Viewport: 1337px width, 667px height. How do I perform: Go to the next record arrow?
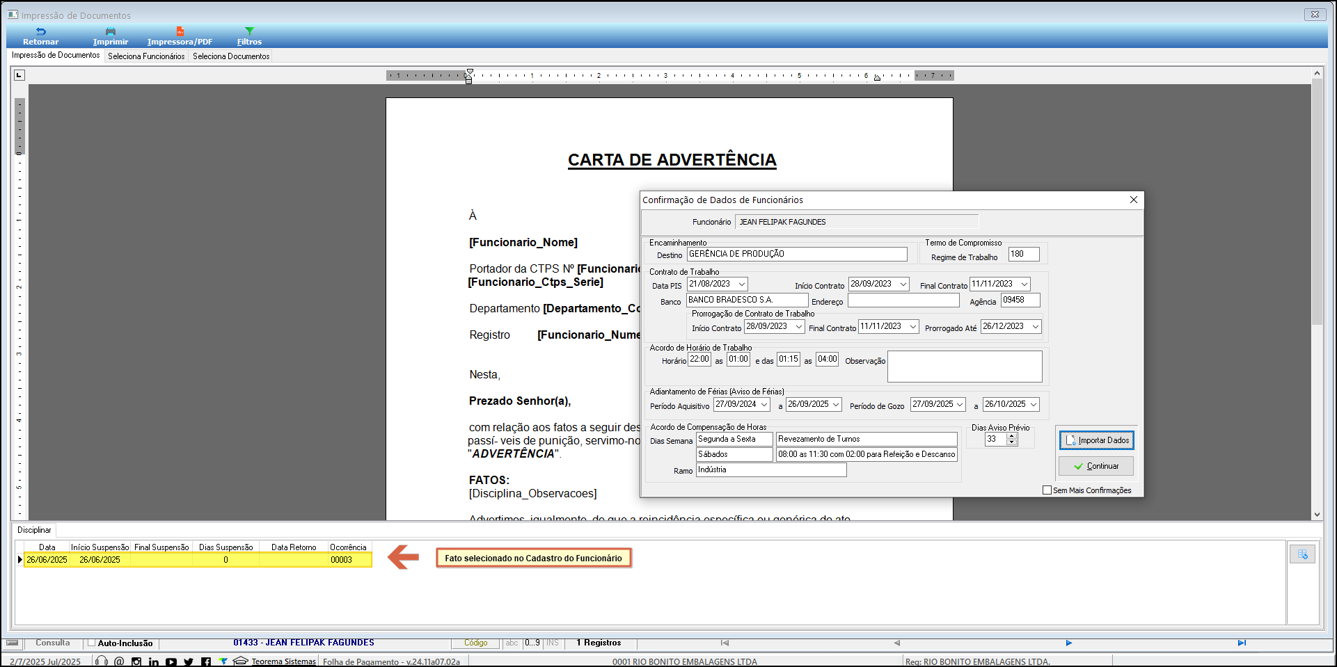point(1069,643)
